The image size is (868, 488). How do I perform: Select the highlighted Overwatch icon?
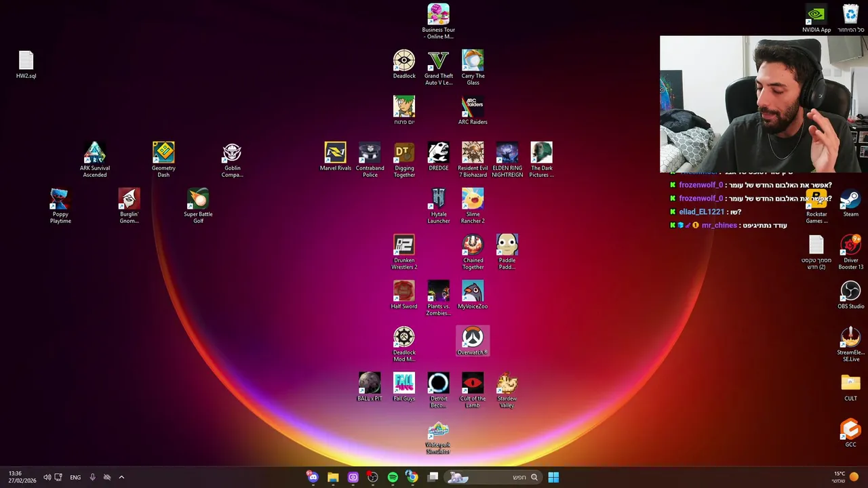[x=473, y=340]
